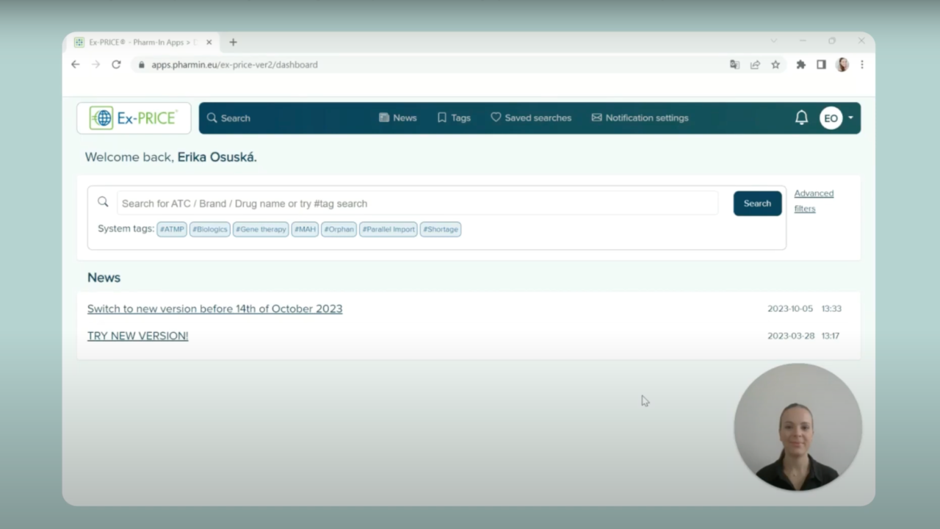Open Tags in the navigation bar

tap(454, 118)
